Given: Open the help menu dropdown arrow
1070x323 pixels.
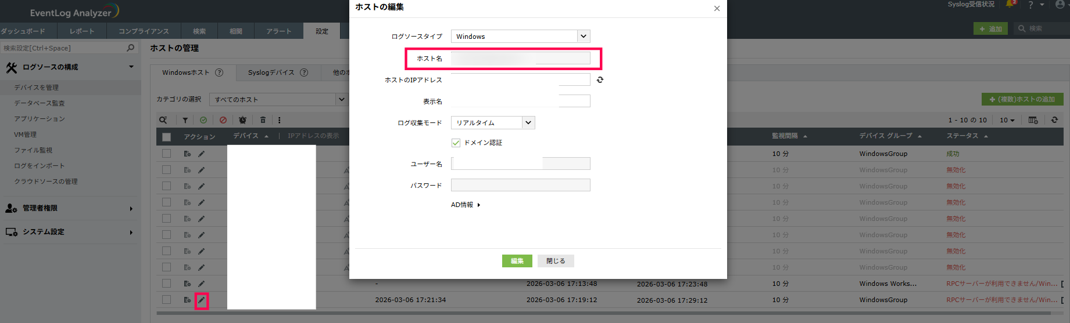Looking at the screenshot, I should pyautogui.click(x=1042, y=5).
